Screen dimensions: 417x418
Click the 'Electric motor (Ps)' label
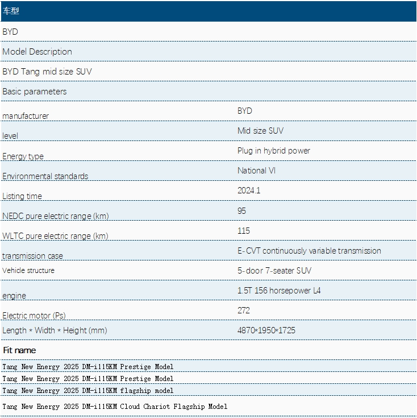coord(34,316)
